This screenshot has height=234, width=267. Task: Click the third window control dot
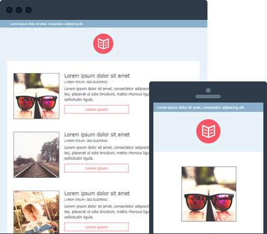28,10
